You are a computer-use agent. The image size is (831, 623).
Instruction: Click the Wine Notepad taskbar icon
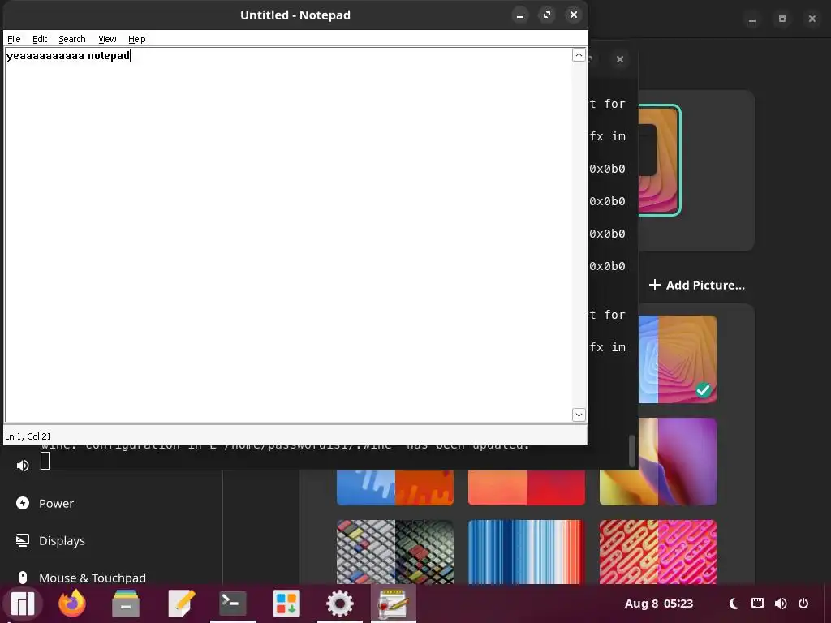tap(393, 604)
